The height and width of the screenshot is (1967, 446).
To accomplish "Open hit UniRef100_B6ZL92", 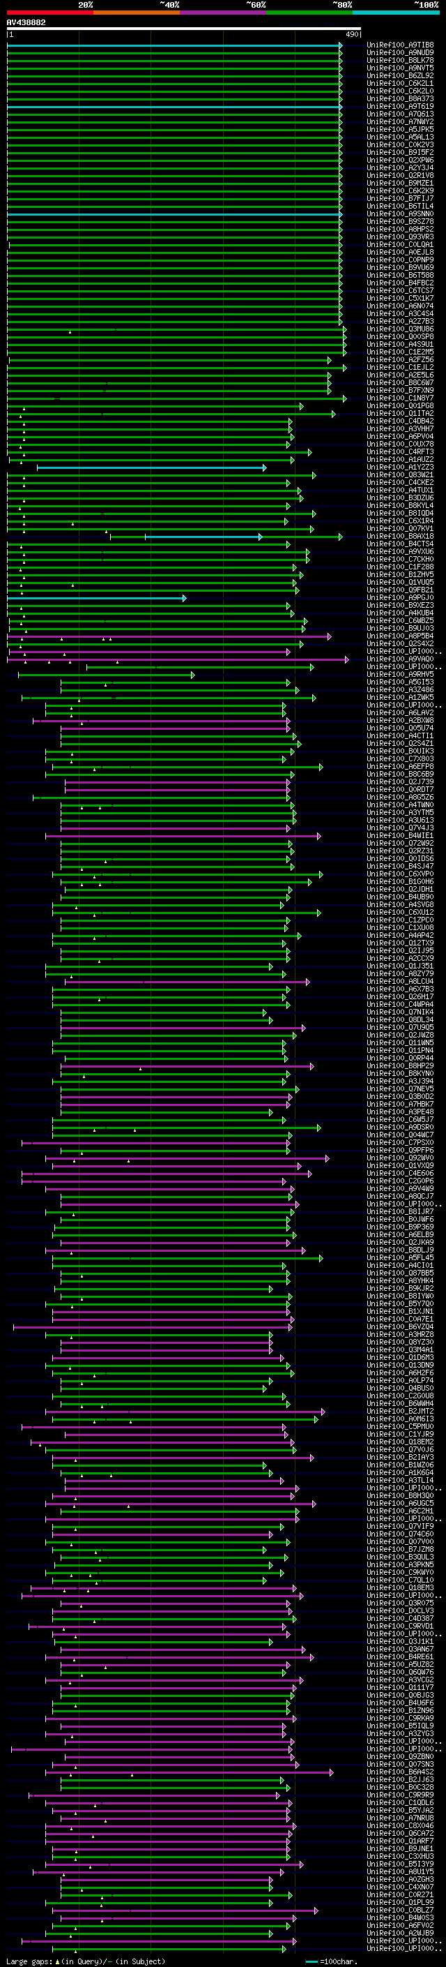I will click(400, 75).
